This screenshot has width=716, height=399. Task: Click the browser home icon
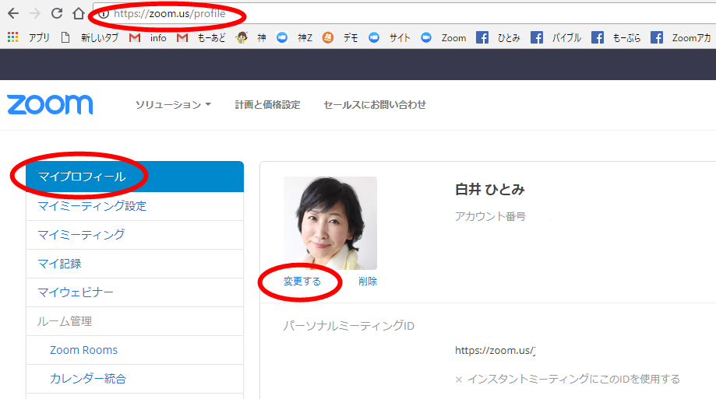[x=78, y=14]
